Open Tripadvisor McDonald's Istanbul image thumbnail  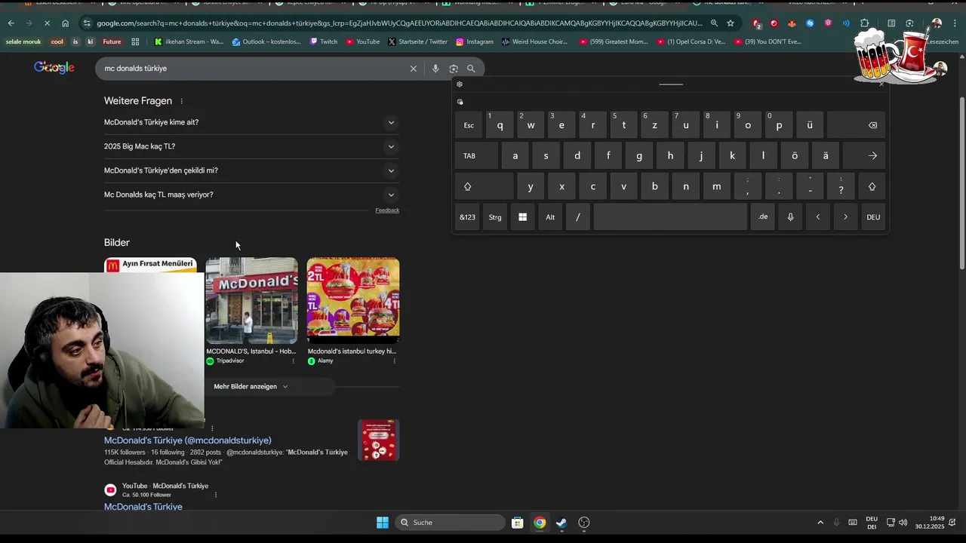click(x=251, y=301)
